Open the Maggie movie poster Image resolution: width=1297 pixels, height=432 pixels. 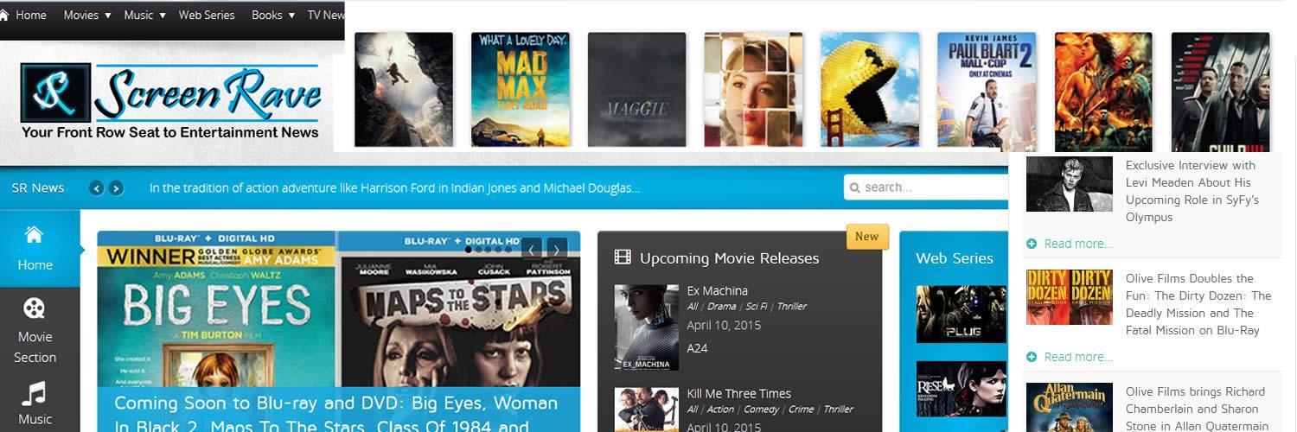pyautogui.click(x=636, y=90)
